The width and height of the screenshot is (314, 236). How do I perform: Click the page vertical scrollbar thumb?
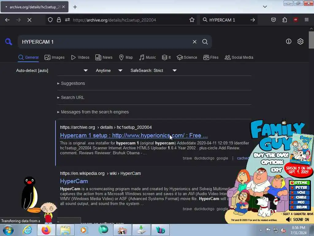[311, 40]
